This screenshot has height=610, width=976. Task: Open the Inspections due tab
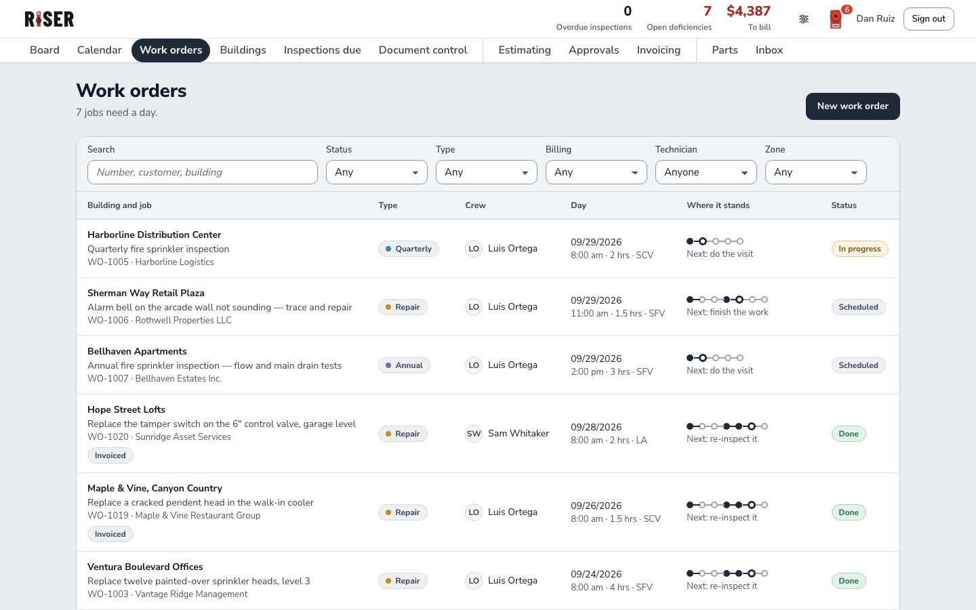(x=323, y=50)
